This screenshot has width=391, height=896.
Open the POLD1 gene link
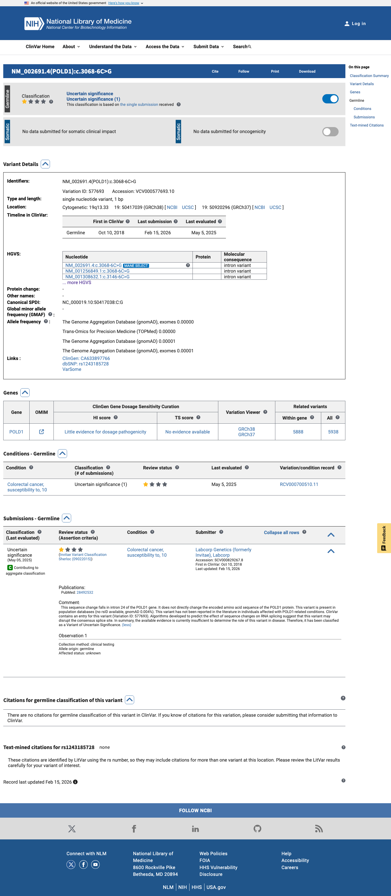coord(16,432)
